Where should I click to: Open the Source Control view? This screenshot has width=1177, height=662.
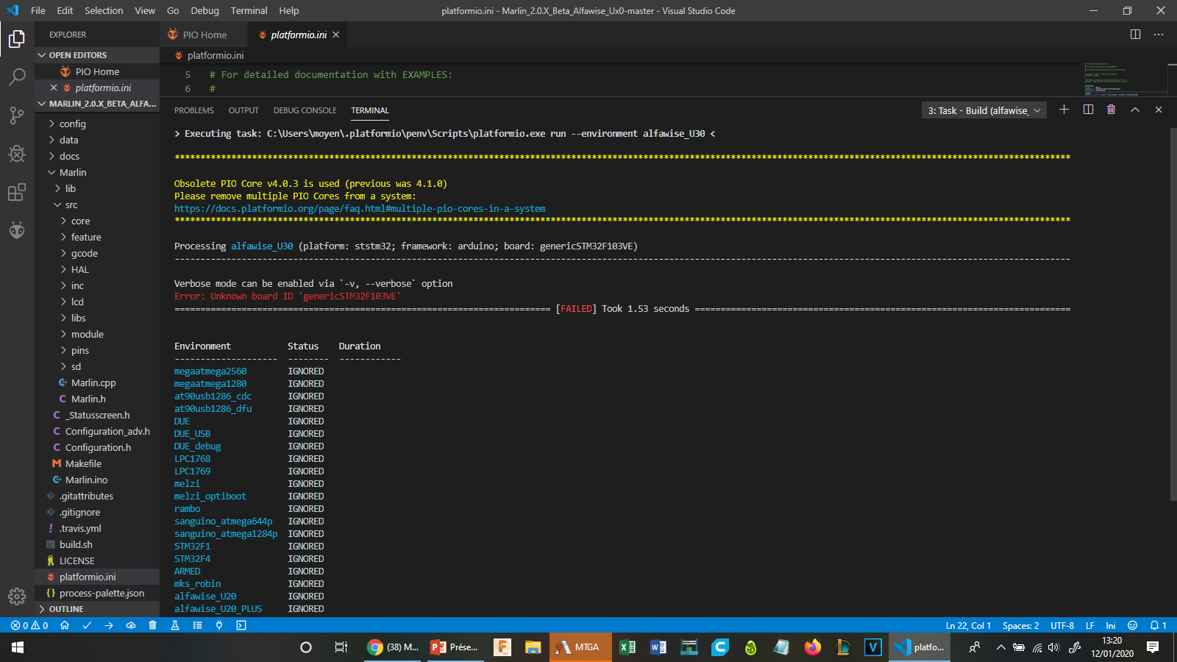17,115
